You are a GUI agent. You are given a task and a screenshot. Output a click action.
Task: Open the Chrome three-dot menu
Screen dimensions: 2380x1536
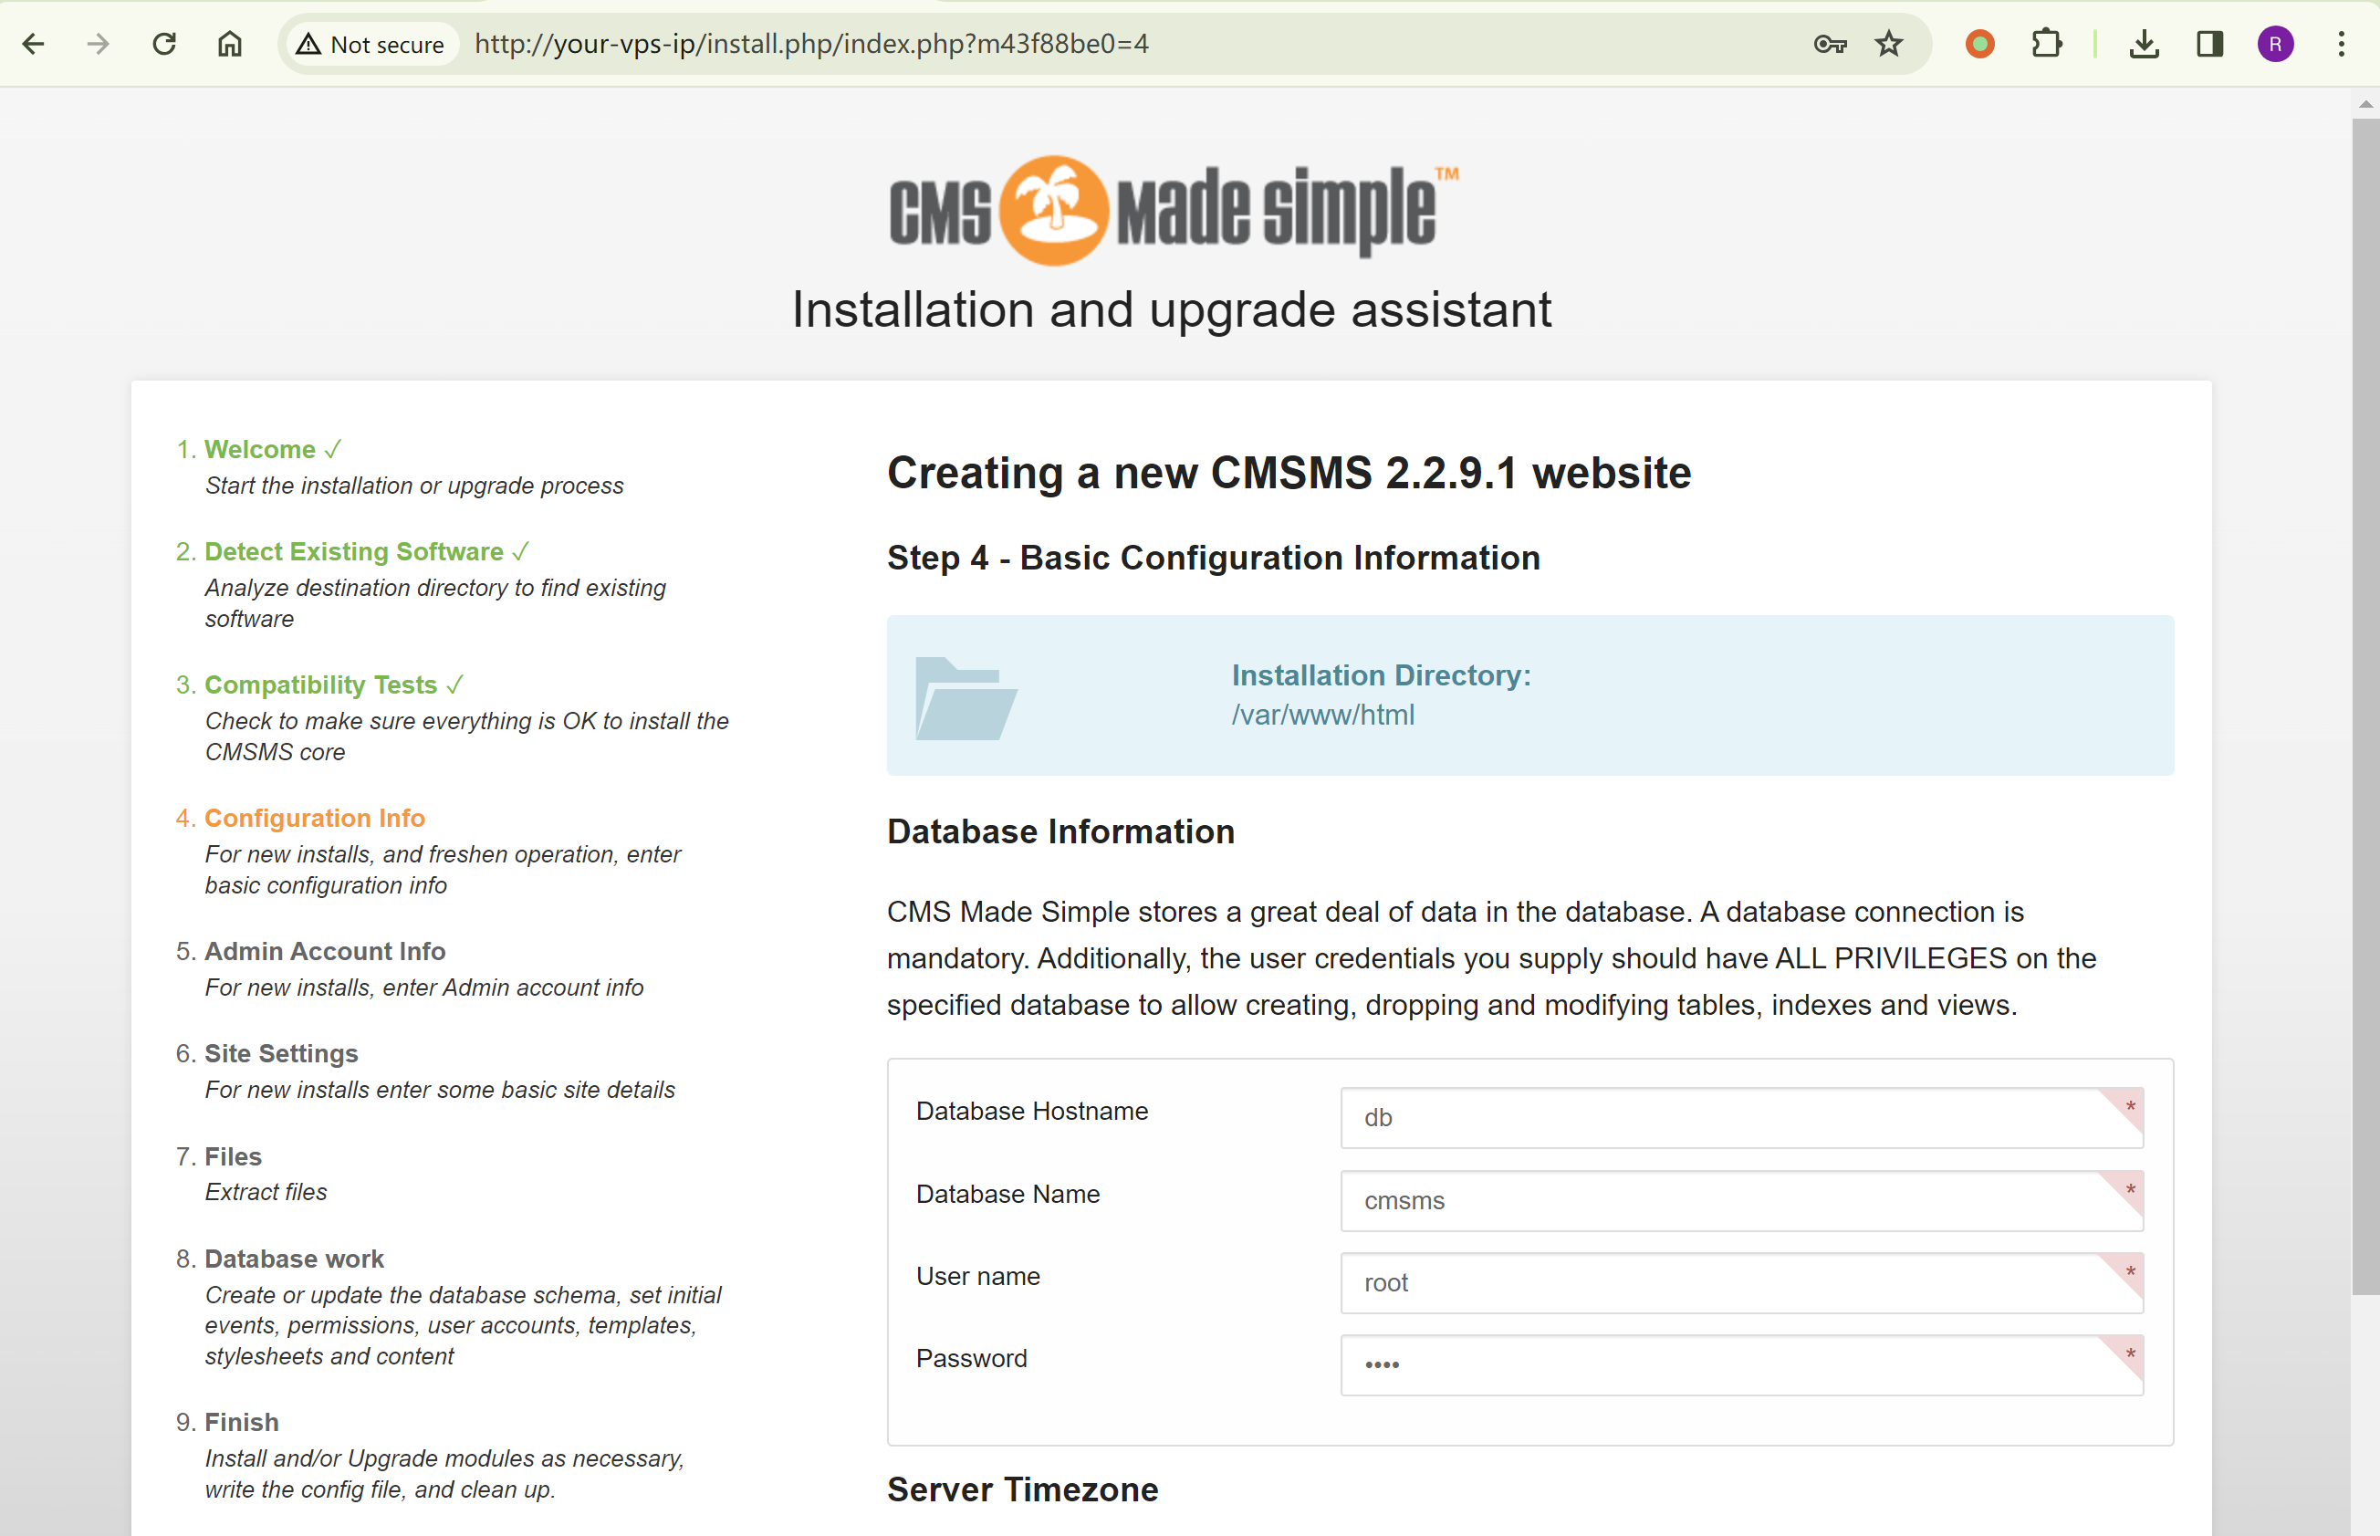(2341, 44)
